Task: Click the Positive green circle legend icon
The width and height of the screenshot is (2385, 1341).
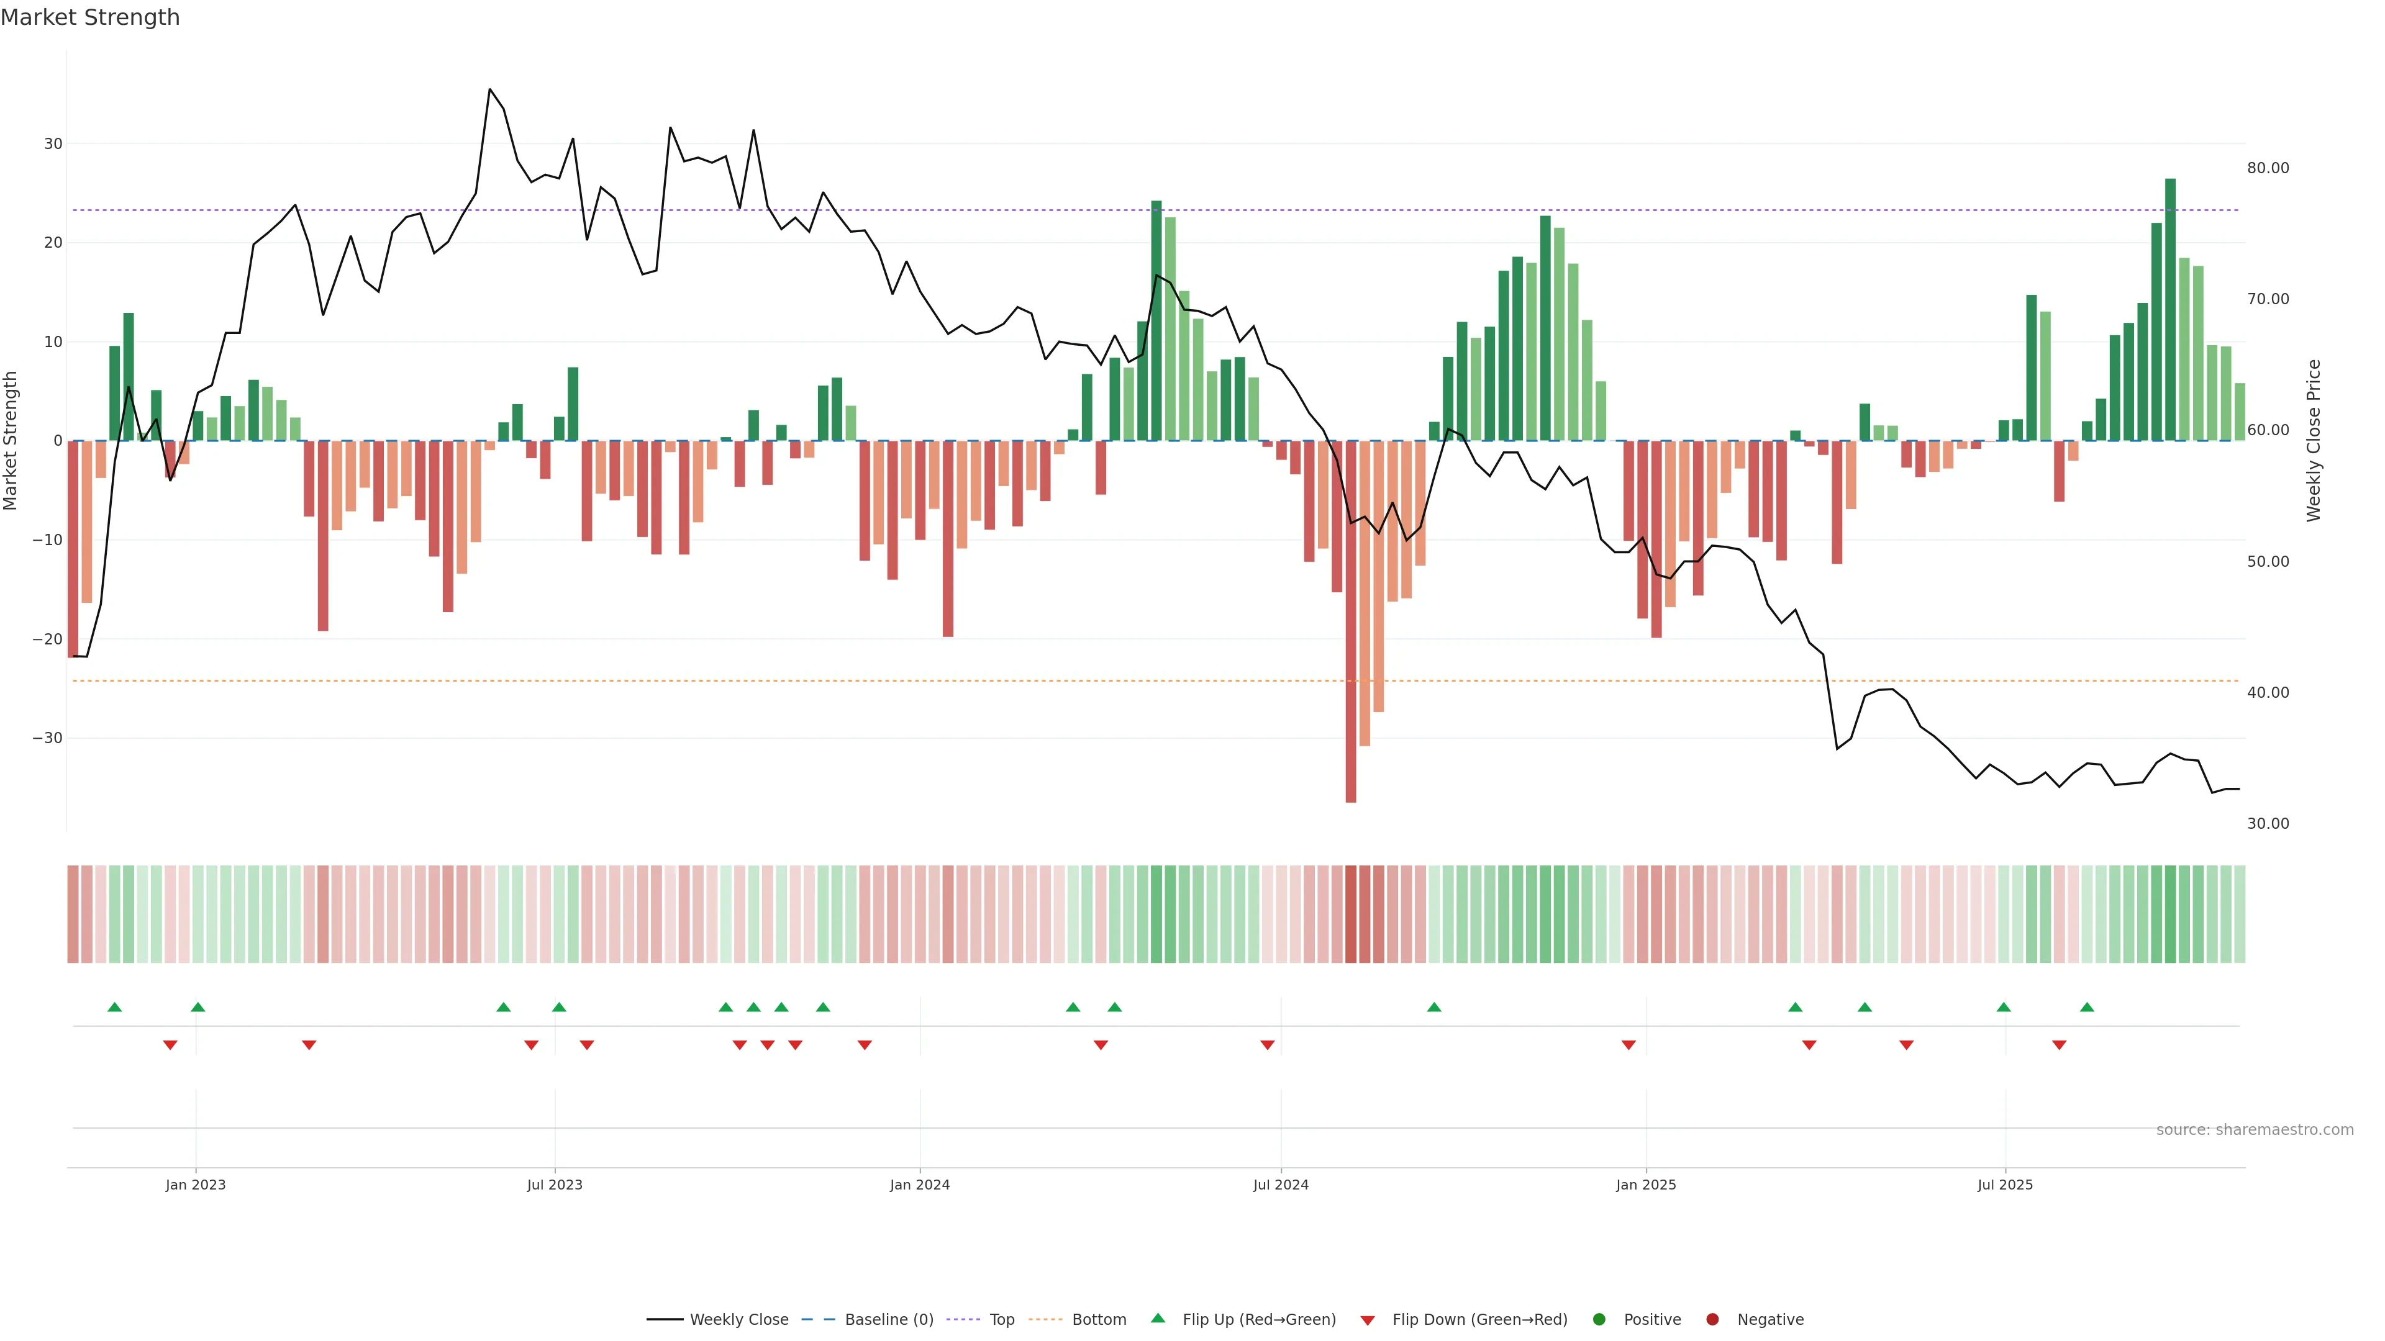Action: [1599, 1319]
